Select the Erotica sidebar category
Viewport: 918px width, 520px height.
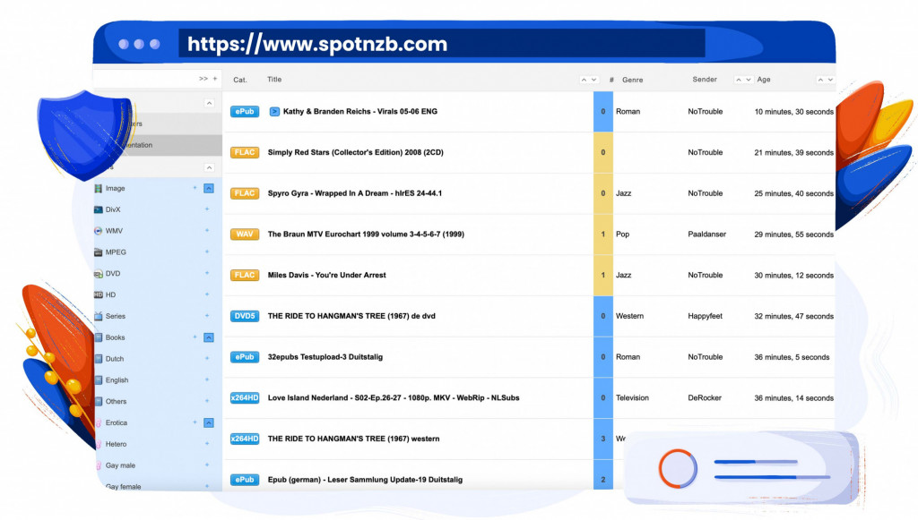pos(116,422)
